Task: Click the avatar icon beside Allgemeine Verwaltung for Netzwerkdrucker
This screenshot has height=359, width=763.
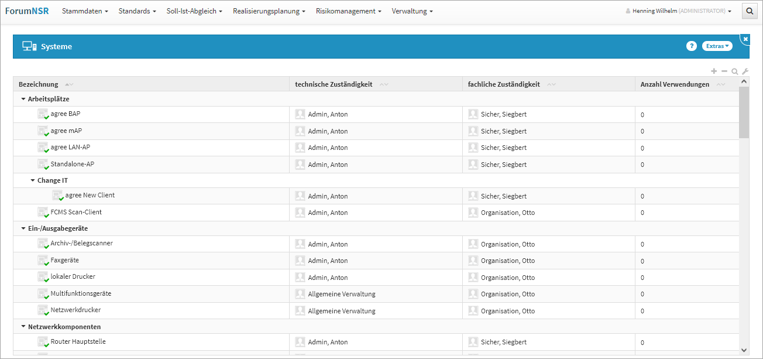Action: 300,310
